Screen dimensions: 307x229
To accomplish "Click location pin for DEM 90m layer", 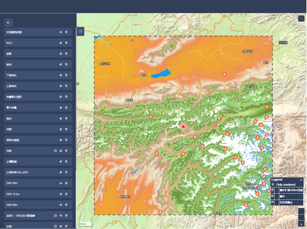I will pos(66,205).
